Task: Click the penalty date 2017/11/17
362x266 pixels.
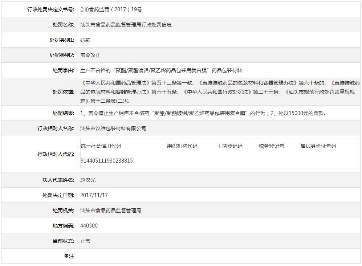Action: tap(94, 195)
